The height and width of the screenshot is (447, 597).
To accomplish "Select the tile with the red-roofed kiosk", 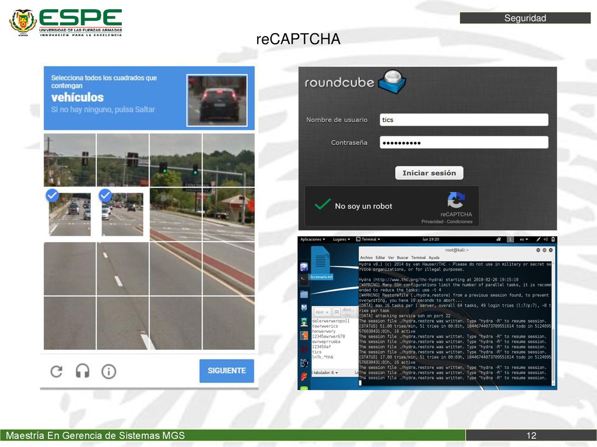I will [x=229, y=215].
